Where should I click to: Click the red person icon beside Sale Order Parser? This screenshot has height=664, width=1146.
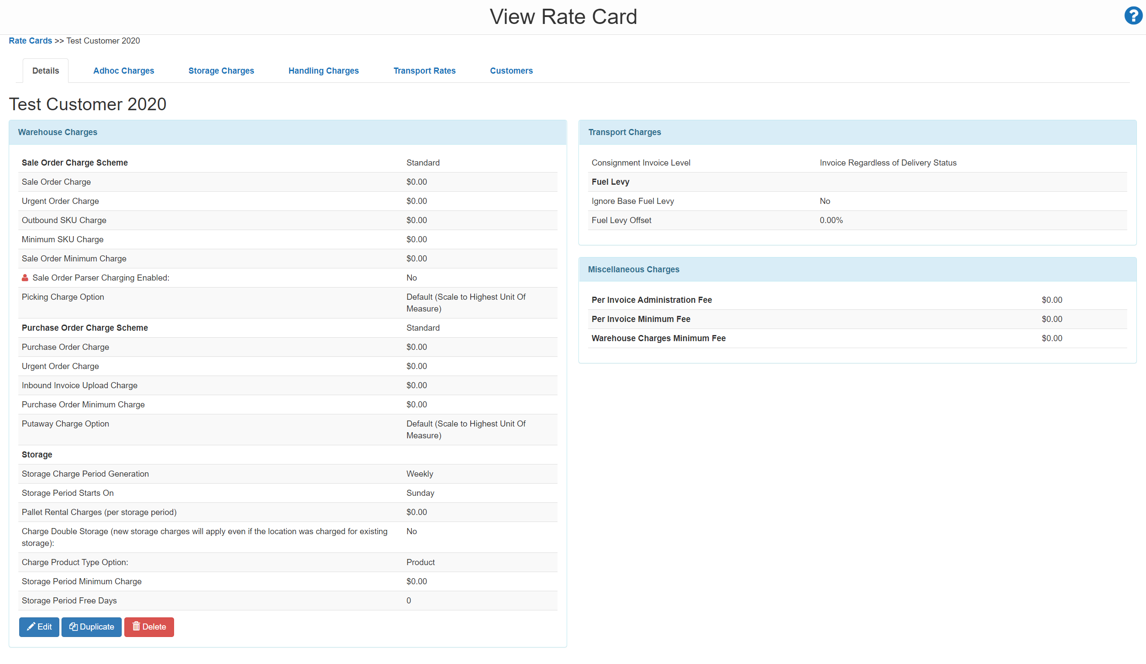click(x=24, y=278)
